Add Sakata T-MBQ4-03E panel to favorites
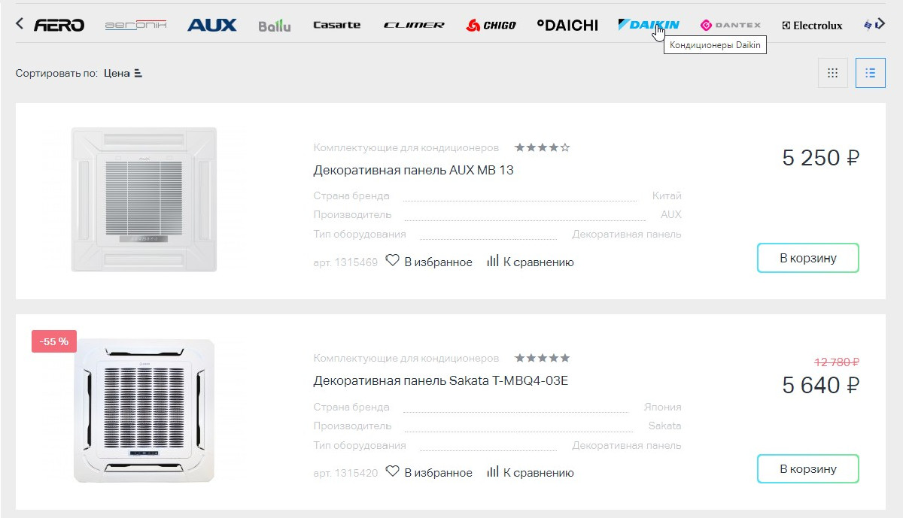The image size is (903, 518). [x=429, y=472]
